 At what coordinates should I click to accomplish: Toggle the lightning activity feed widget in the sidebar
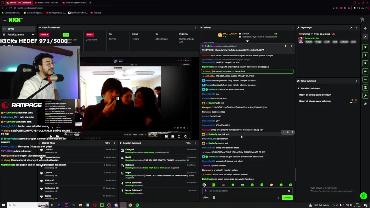pyautogui.click(x=365, y=55)
